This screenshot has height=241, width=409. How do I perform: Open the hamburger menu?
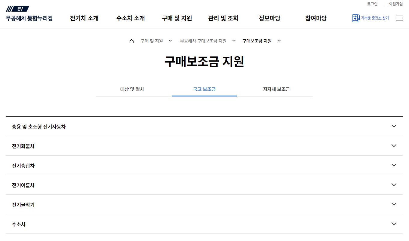[399, 18]
